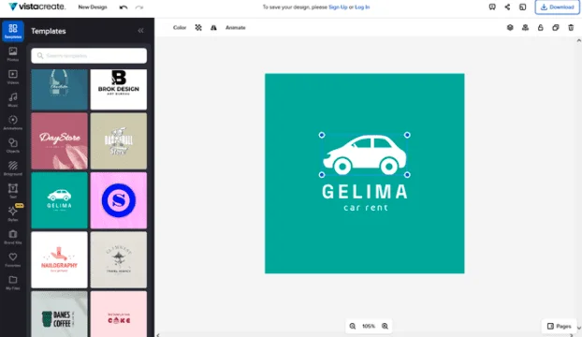Click the Undo arrow
This screenshot has width=582, height=337.
[124, 7]
